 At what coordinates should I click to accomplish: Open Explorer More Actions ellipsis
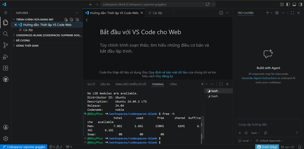click(x=77, y=13)
